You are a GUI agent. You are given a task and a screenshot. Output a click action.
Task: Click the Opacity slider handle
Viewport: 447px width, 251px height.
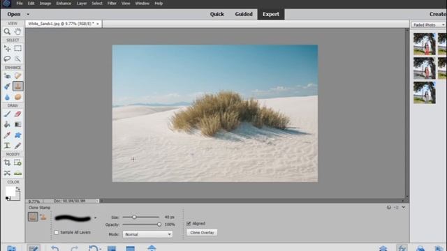[x=159, y=225]
